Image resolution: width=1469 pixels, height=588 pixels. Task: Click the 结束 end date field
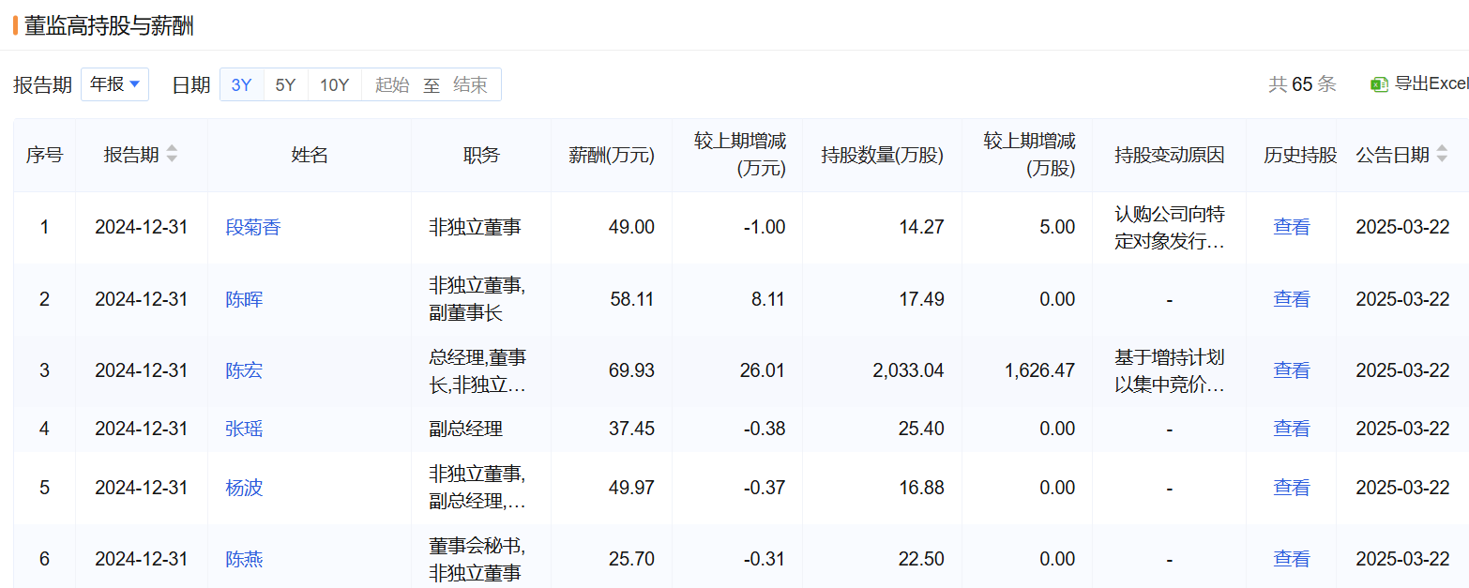click(x=470, y=84)
